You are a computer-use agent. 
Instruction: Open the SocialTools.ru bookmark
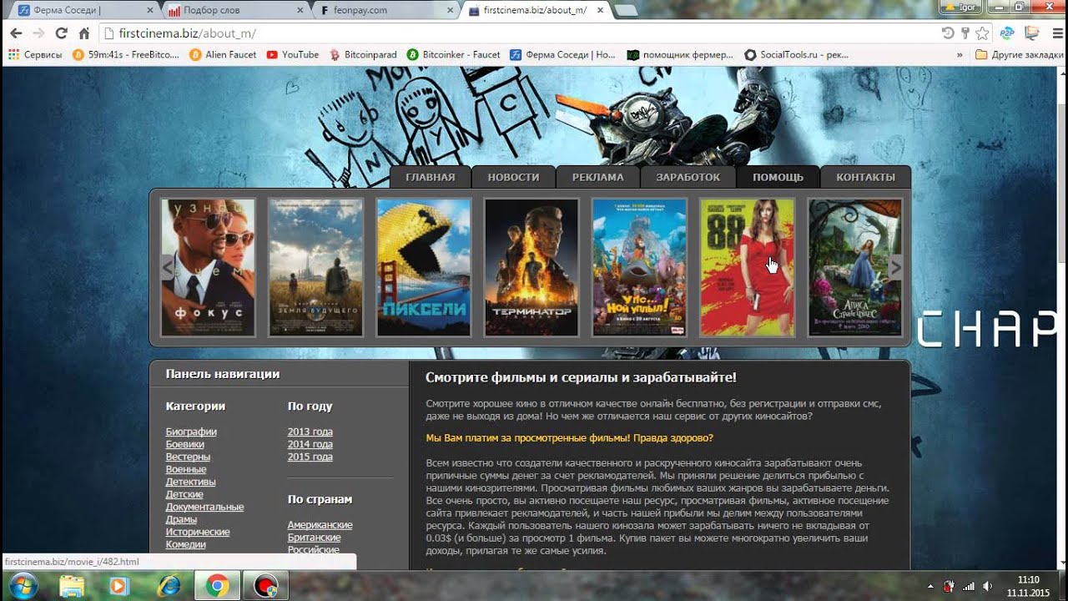click(796, 55)
